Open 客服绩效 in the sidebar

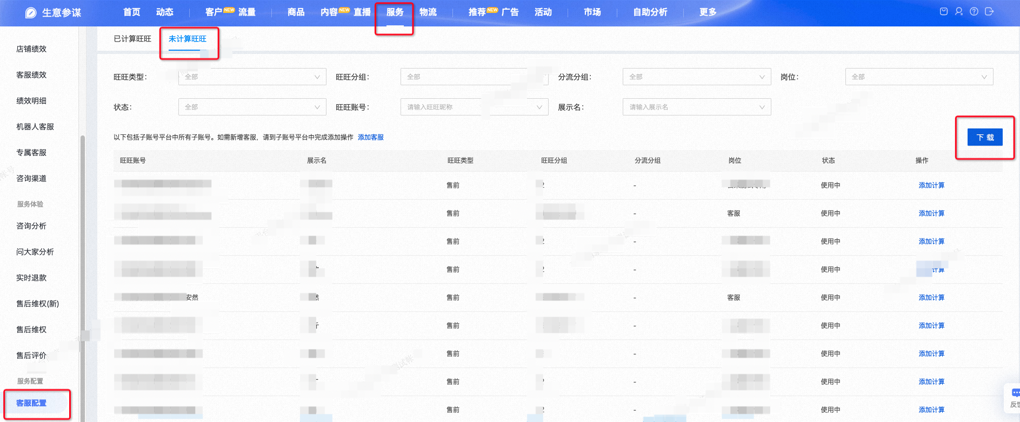[x=31, y=74]
